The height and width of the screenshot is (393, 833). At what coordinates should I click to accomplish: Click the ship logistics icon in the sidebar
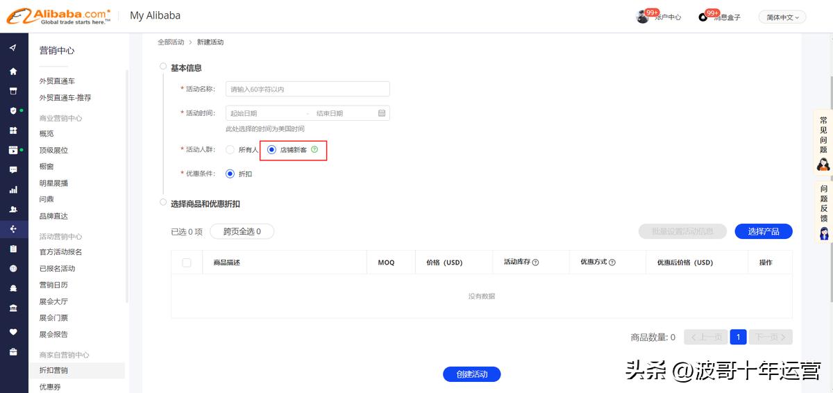point(12,287)
